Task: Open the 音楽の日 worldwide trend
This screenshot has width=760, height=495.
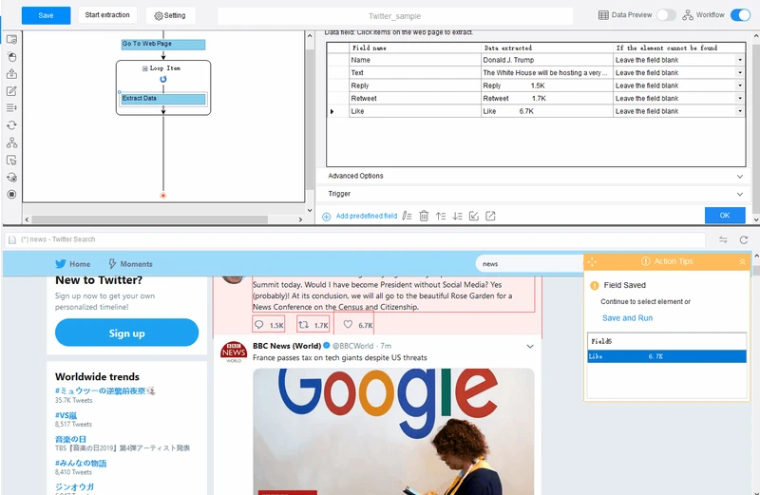Action: (x=70, y=439)
